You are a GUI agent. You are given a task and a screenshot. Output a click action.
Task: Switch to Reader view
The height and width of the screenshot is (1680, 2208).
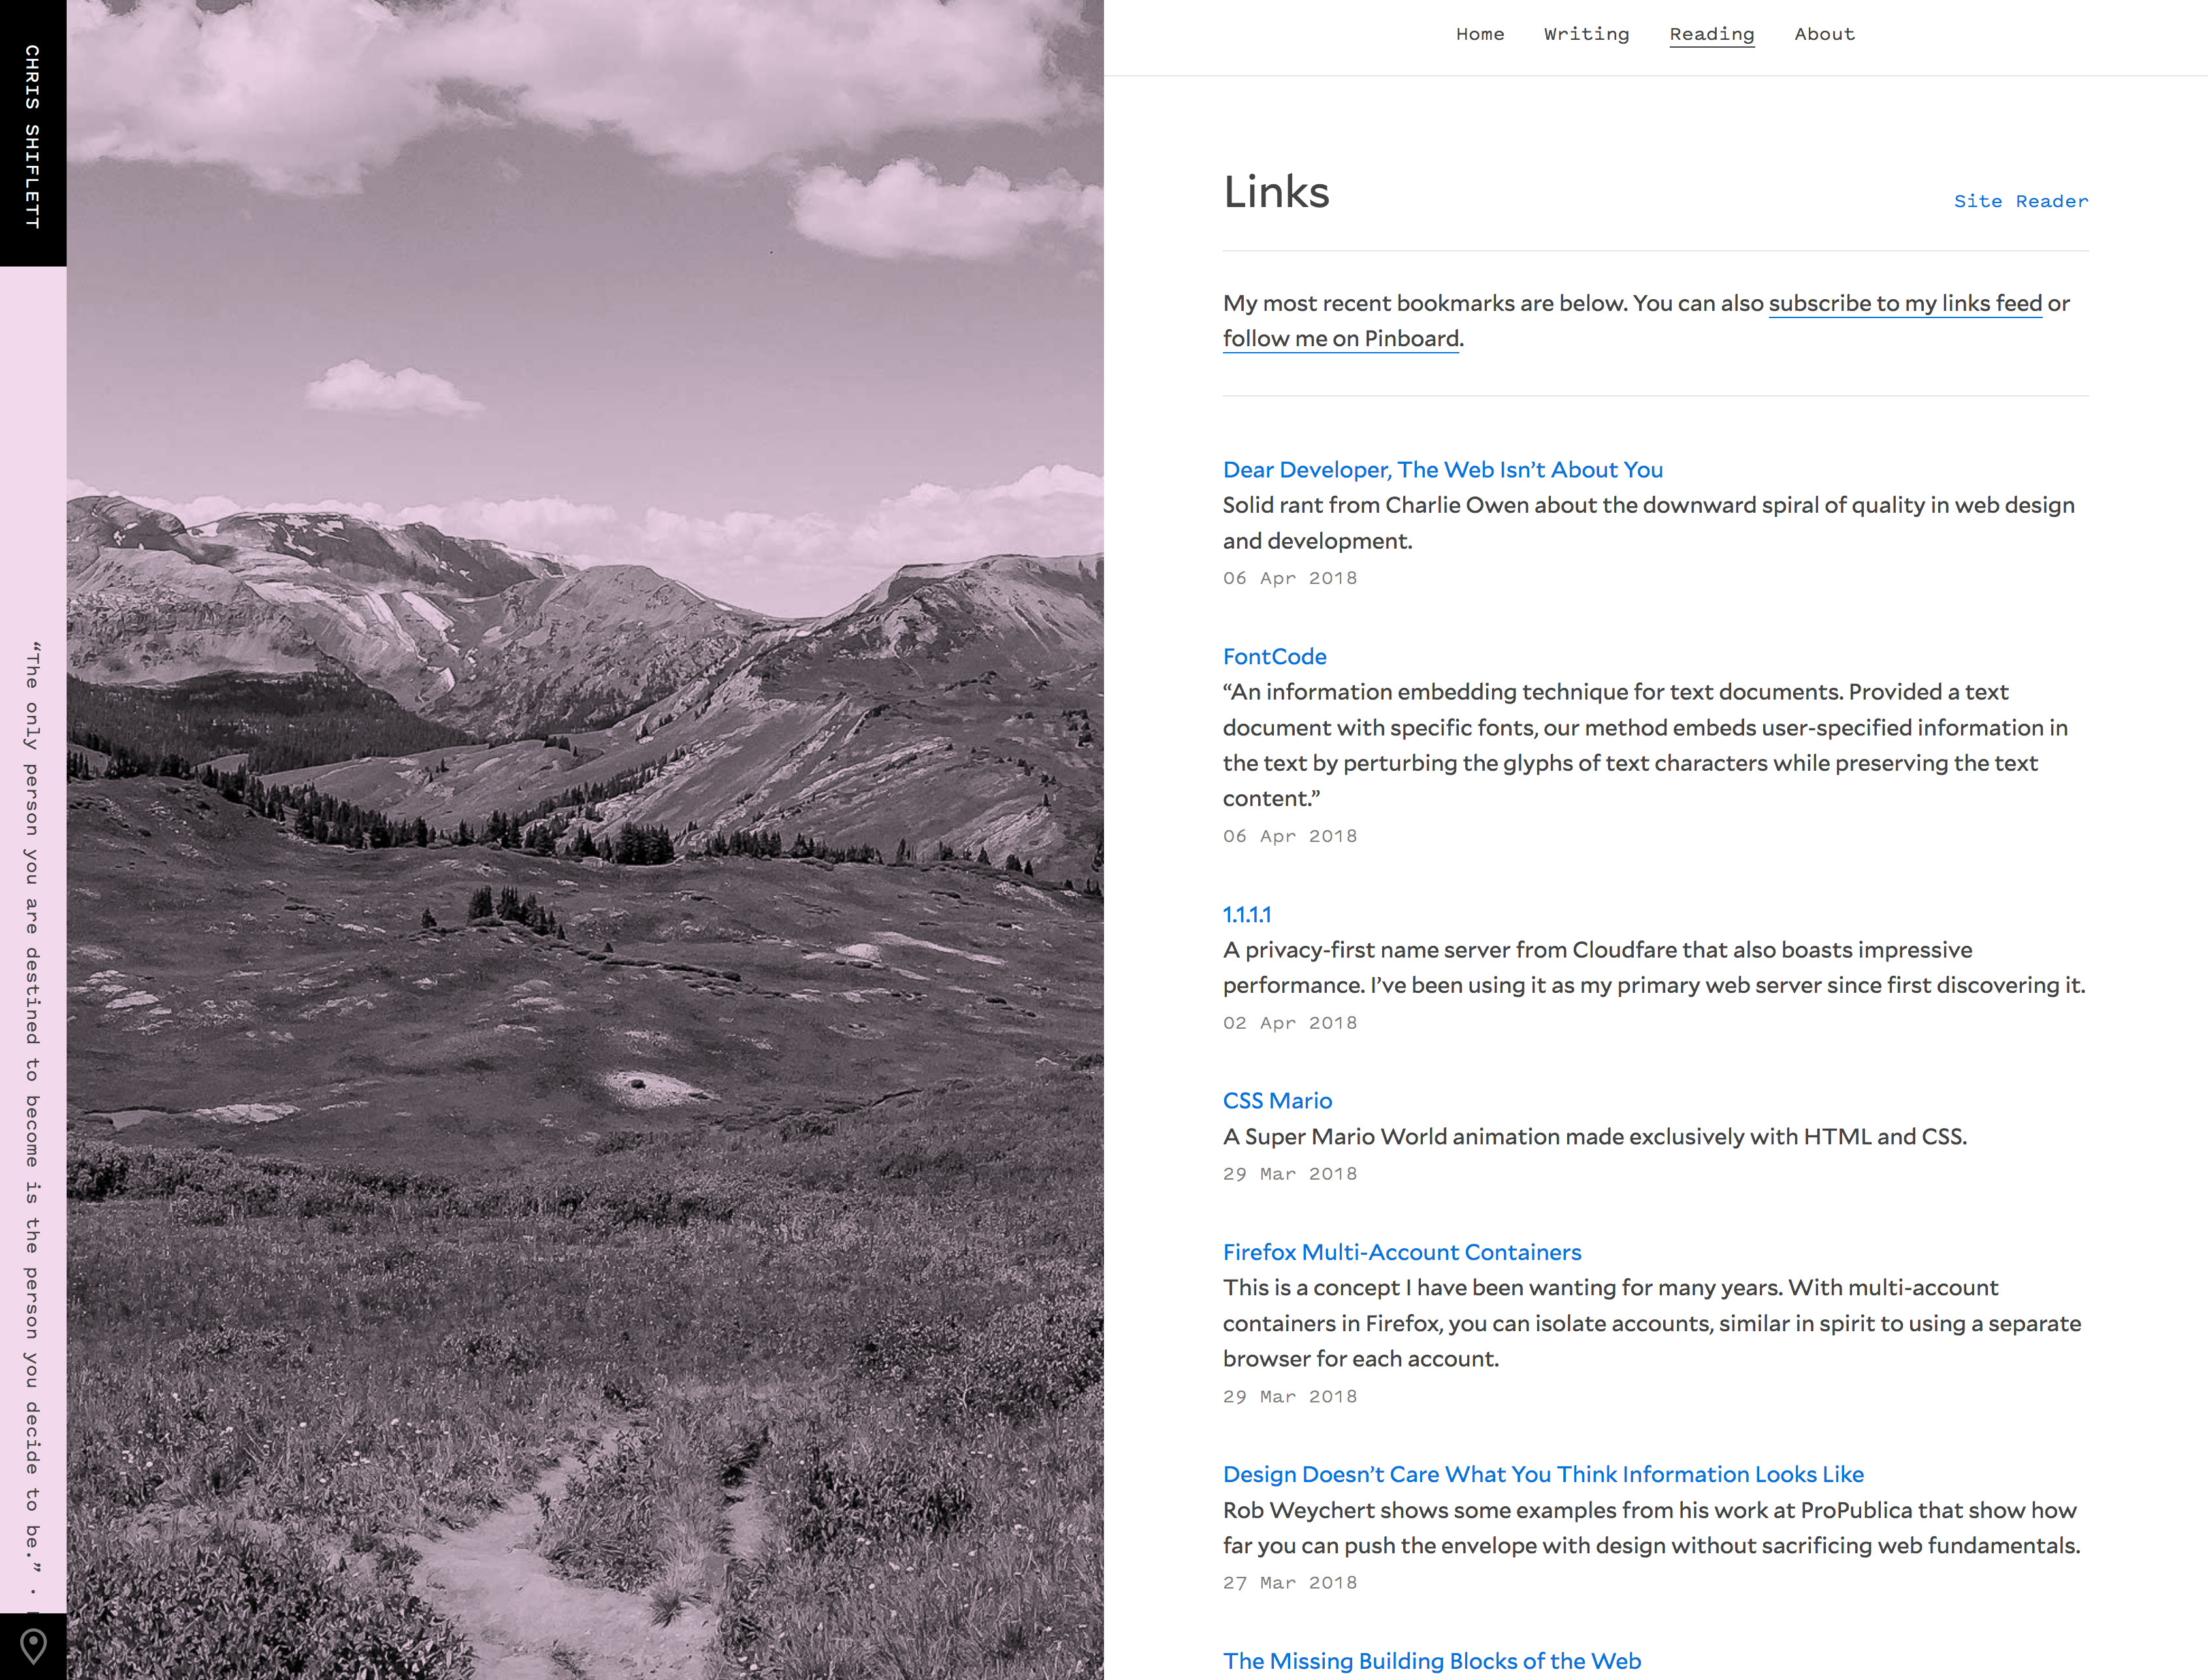pyautogui.click(x=2051, y=201)
